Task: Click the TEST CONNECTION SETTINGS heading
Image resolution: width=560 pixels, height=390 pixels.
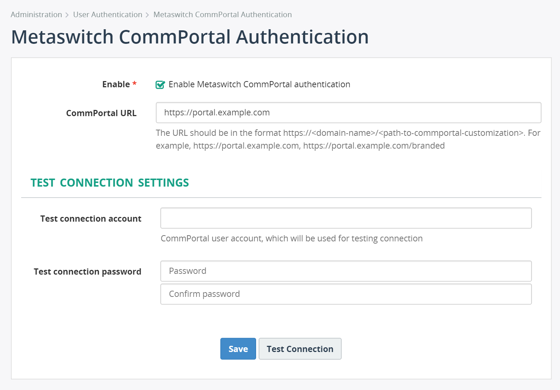Action: (110, 183)
